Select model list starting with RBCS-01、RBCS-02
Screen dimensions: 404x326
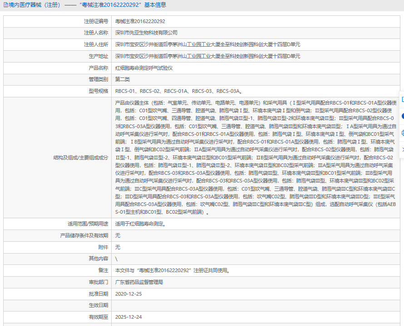point(178,91)
